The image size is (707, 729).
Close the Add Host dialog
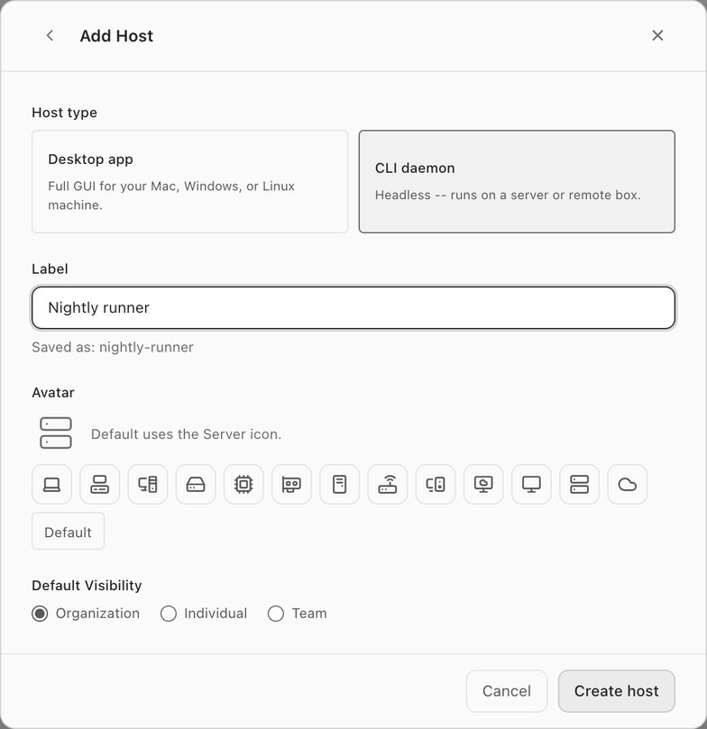[x=657, y=36]
